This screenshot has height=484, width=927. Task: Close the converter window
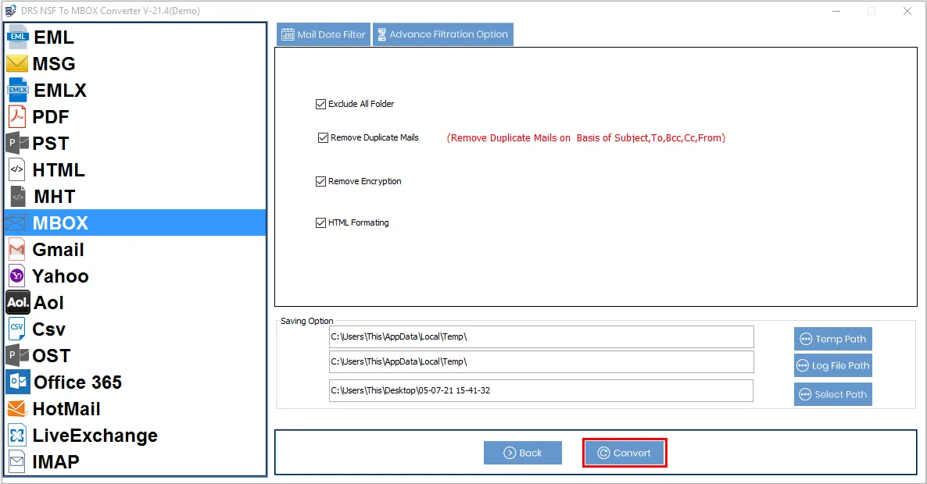point(907,11)
